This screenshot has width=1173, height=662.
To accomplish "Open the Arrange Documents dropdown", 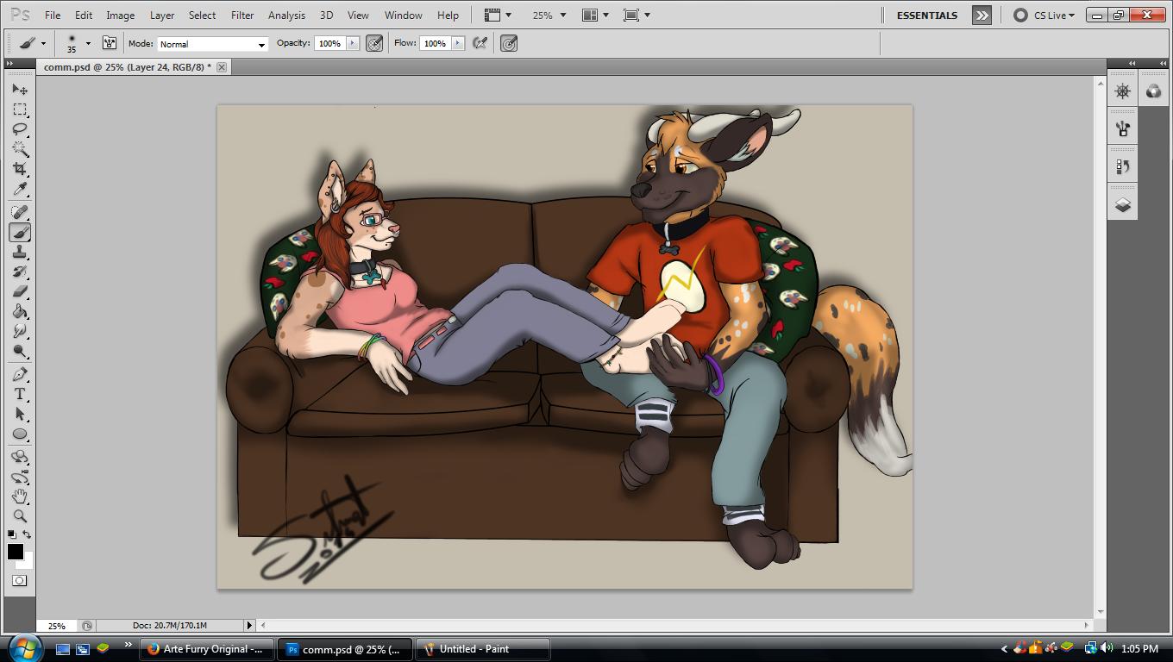I will point(595,15).
